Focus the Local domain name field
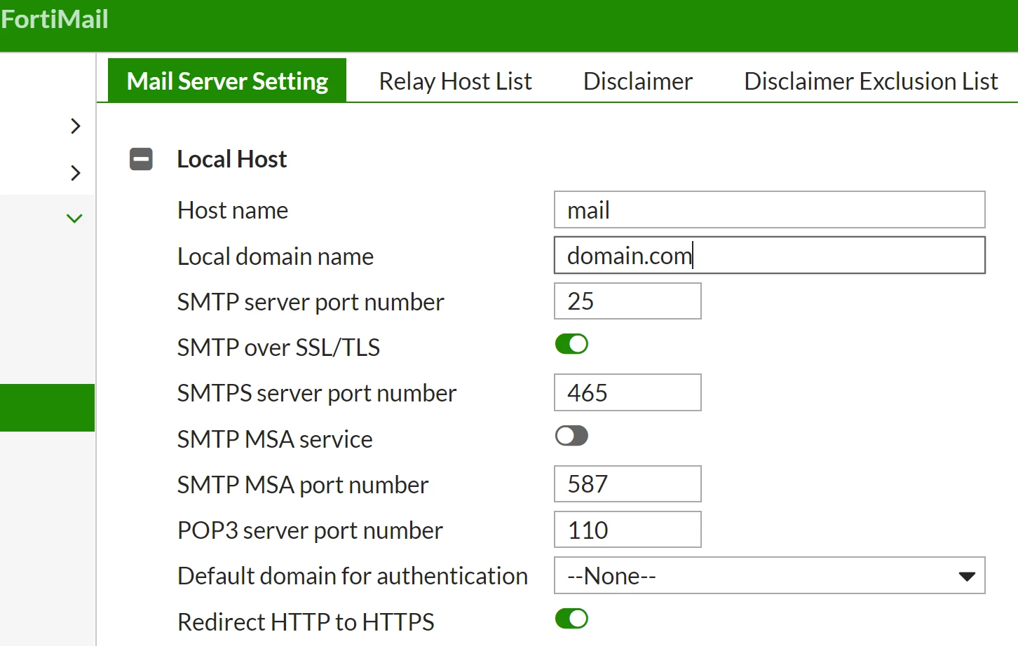This screenshot has height=646, width=1018. click(769, 255)
